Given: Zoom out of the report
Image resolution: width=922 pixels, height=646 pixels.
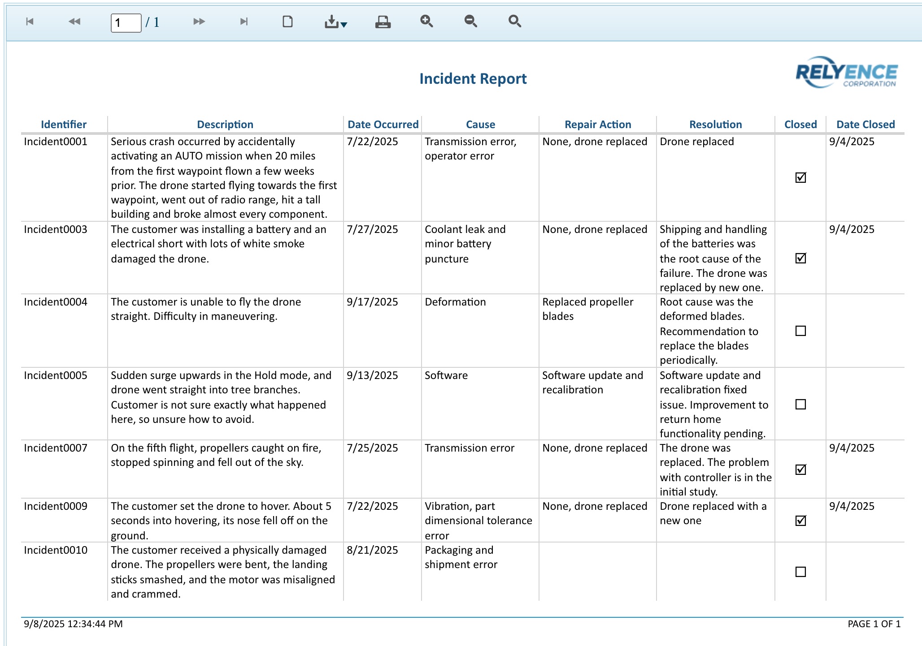Looking at the screenshot, I should [x=470, y=21].
